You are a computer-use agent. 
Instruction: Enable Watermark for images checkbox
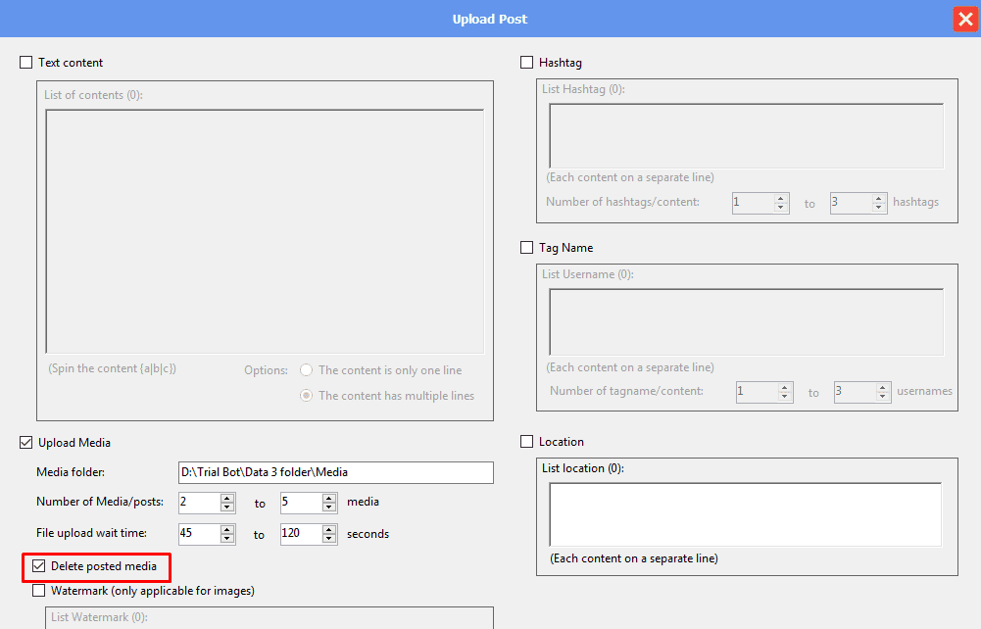(x=39, y=591)
